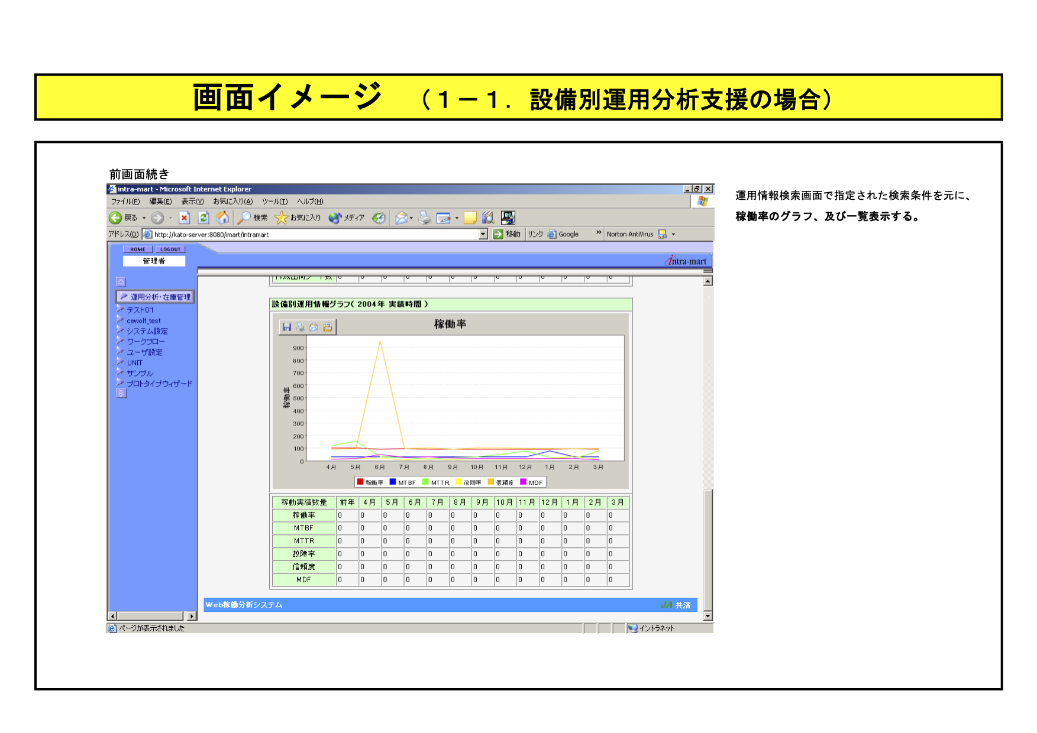Click the browser Back arrow icon
Image resolution: width=1037 pixels, height=733 pixels.
pyautogui.click(x=115, y=218)
